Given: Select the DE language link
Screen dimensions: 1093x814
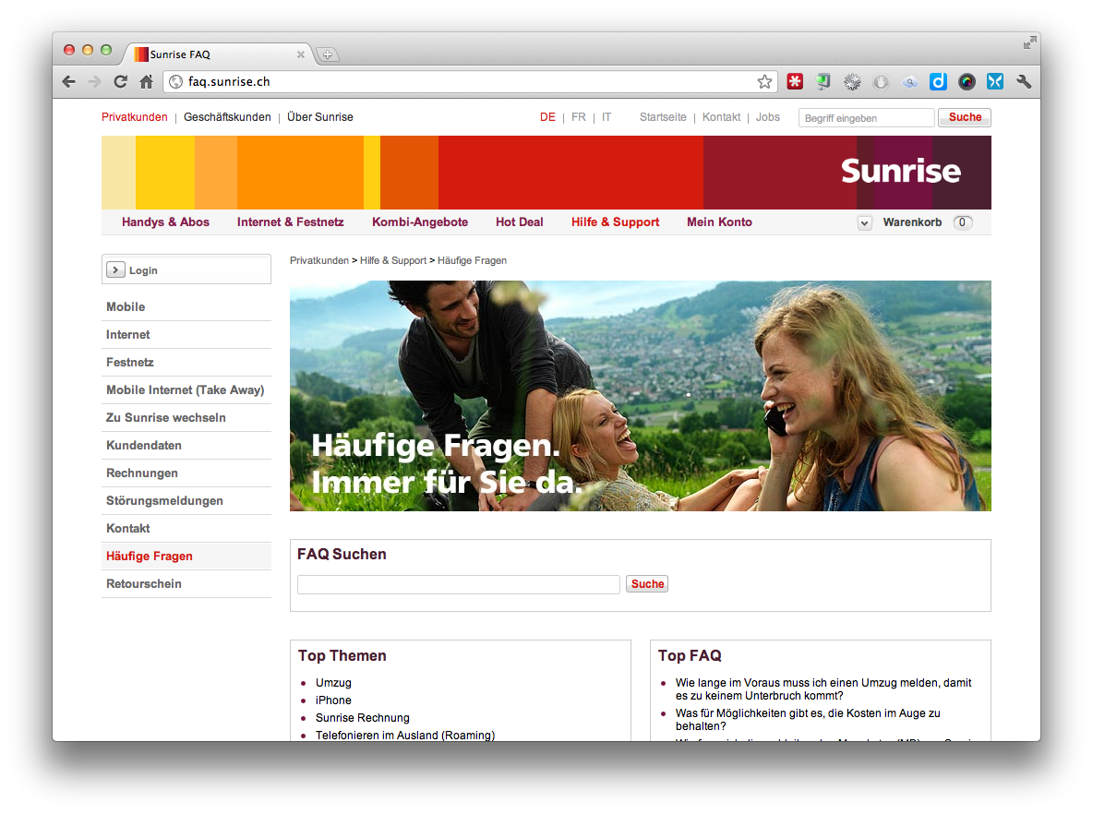Looking at the screenshot, I should point(548,117).
